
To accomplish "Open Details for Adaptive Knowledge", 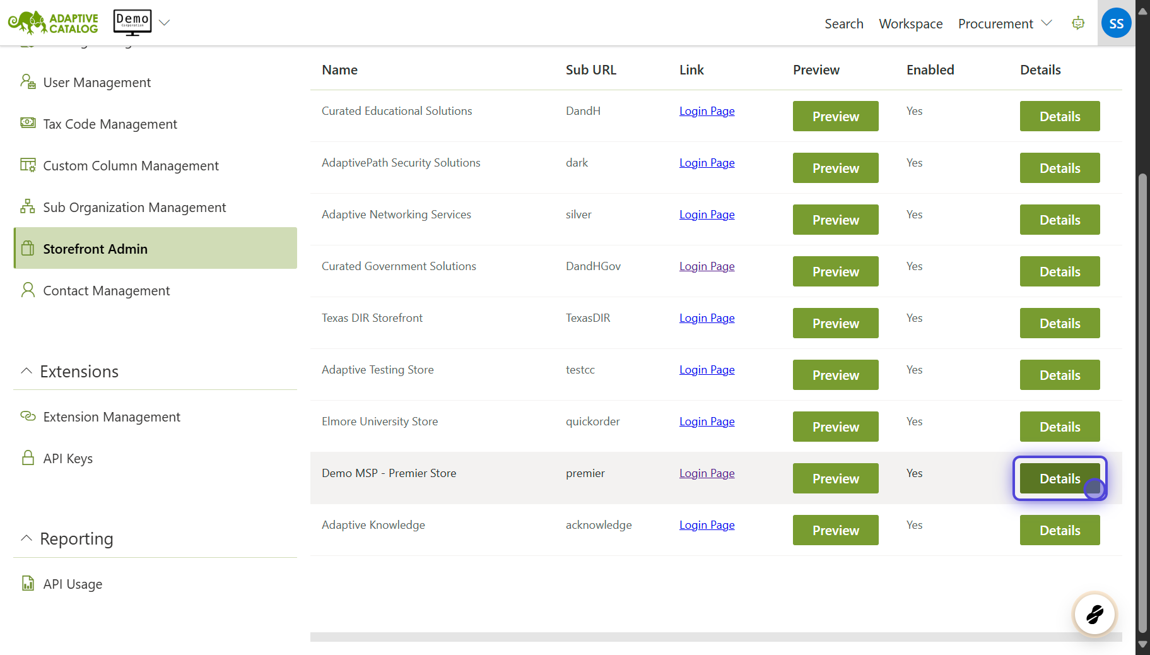I will pos(1060,530).
